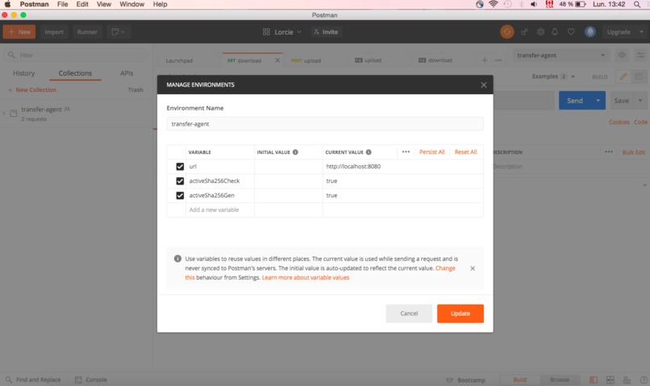Open the user avatar menu
This screenshot has width=650, height=386.
click(x=590, y=32)
